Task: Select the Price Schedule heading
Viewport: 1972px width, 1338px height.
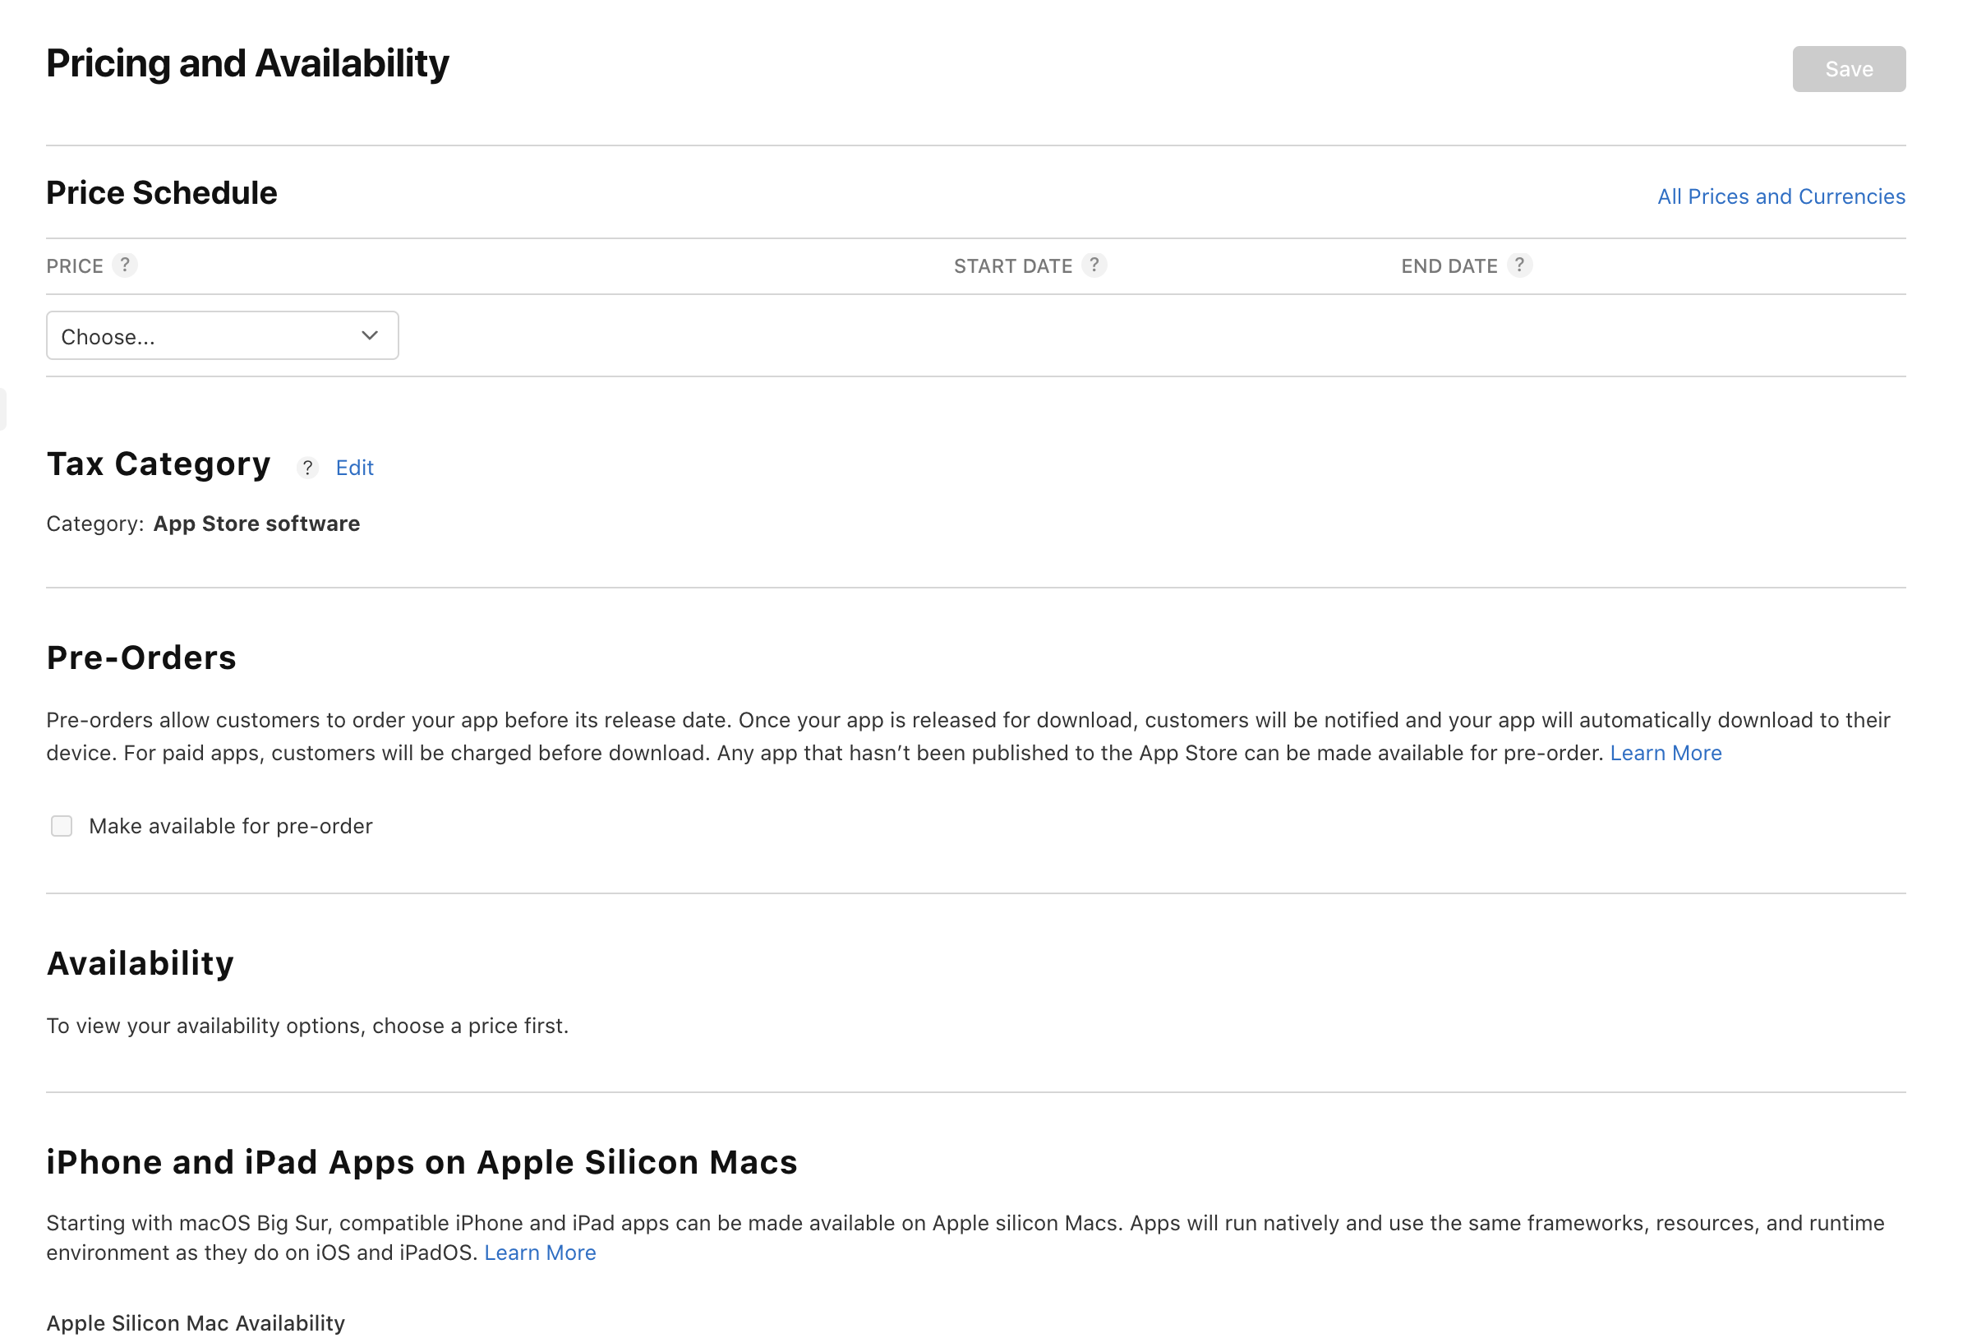Action: 162,194
